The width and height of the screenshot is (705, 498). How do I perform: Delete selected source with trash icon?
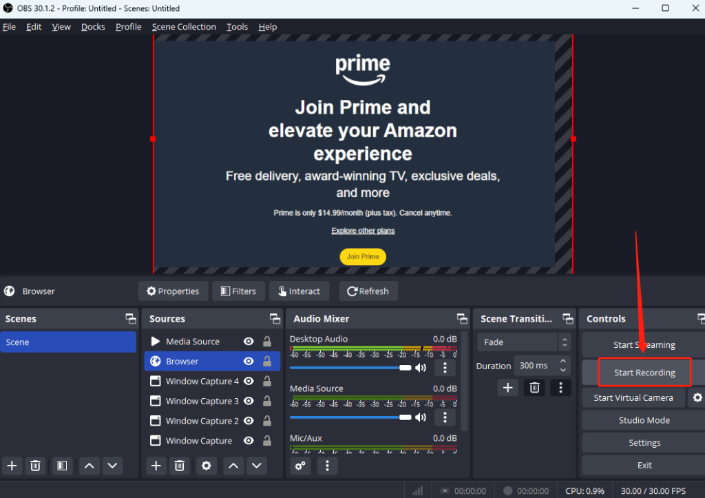[180, 466]
